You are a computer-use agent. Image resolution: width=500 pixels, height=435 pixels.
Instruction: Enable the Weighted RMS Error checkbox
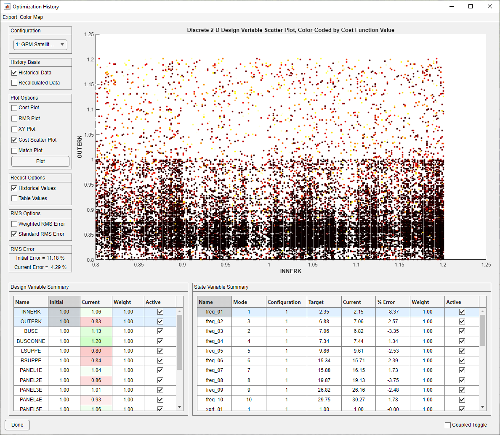pyautogui.click(x=14, y=224)
